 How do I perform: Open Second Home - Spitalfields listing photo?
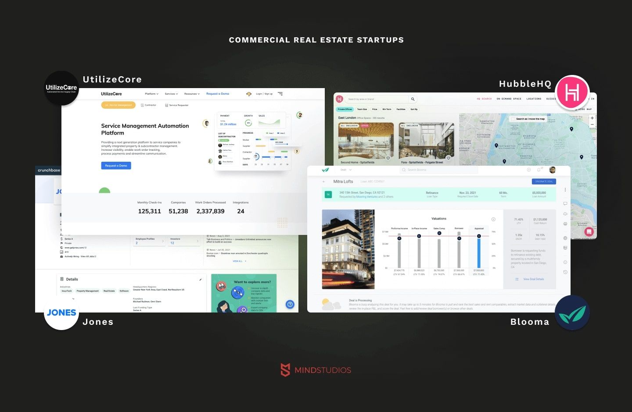366,141
